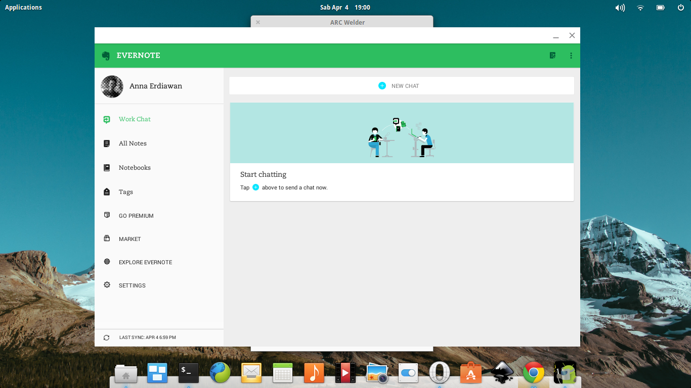Open Mail app from dock
The width and height of the screenshot is (691, 388).
pyautogui.click(x=251, y=373)
